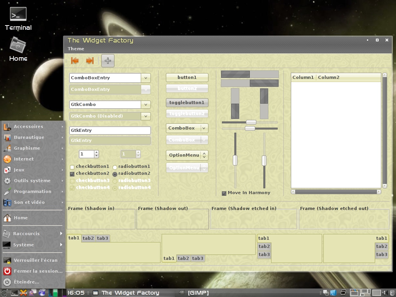This screenshot has width=396, height=297.
Task: Open the Internet menu category
Action: click(x=33, y=159)
